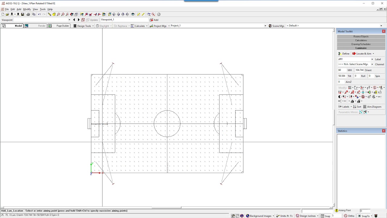The height and width of the screenshot is (218, 387).
Task: Open the Modify menu
Action: tap(27, 9)
